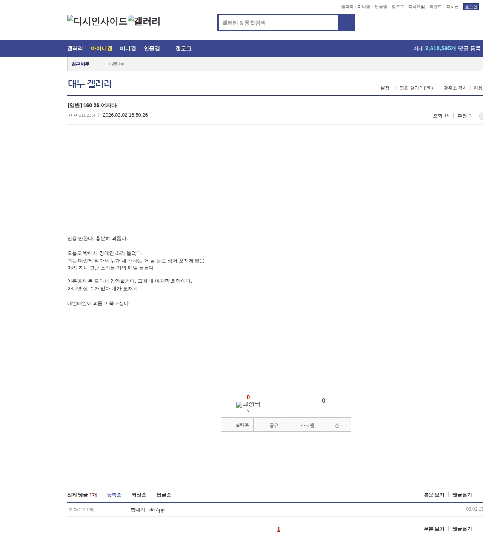Open the 디시게임 link

tap(417, 7)
